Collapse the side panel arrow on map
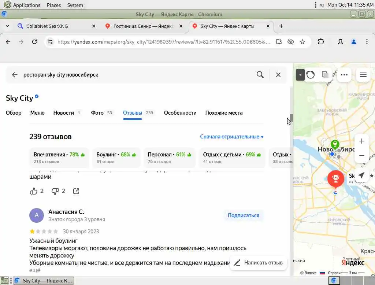Image resolution: width=375 pixels, height=285 pixels. (x=300, y=75)
